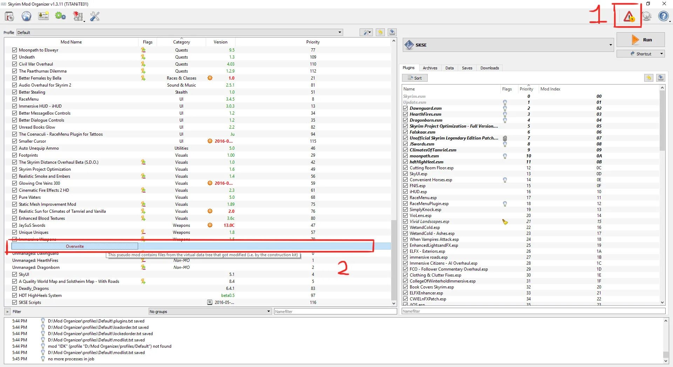This screenshot has height=367, width=673.
Task: Open the Profile Default dropdown
Action: tap(179, 32)
